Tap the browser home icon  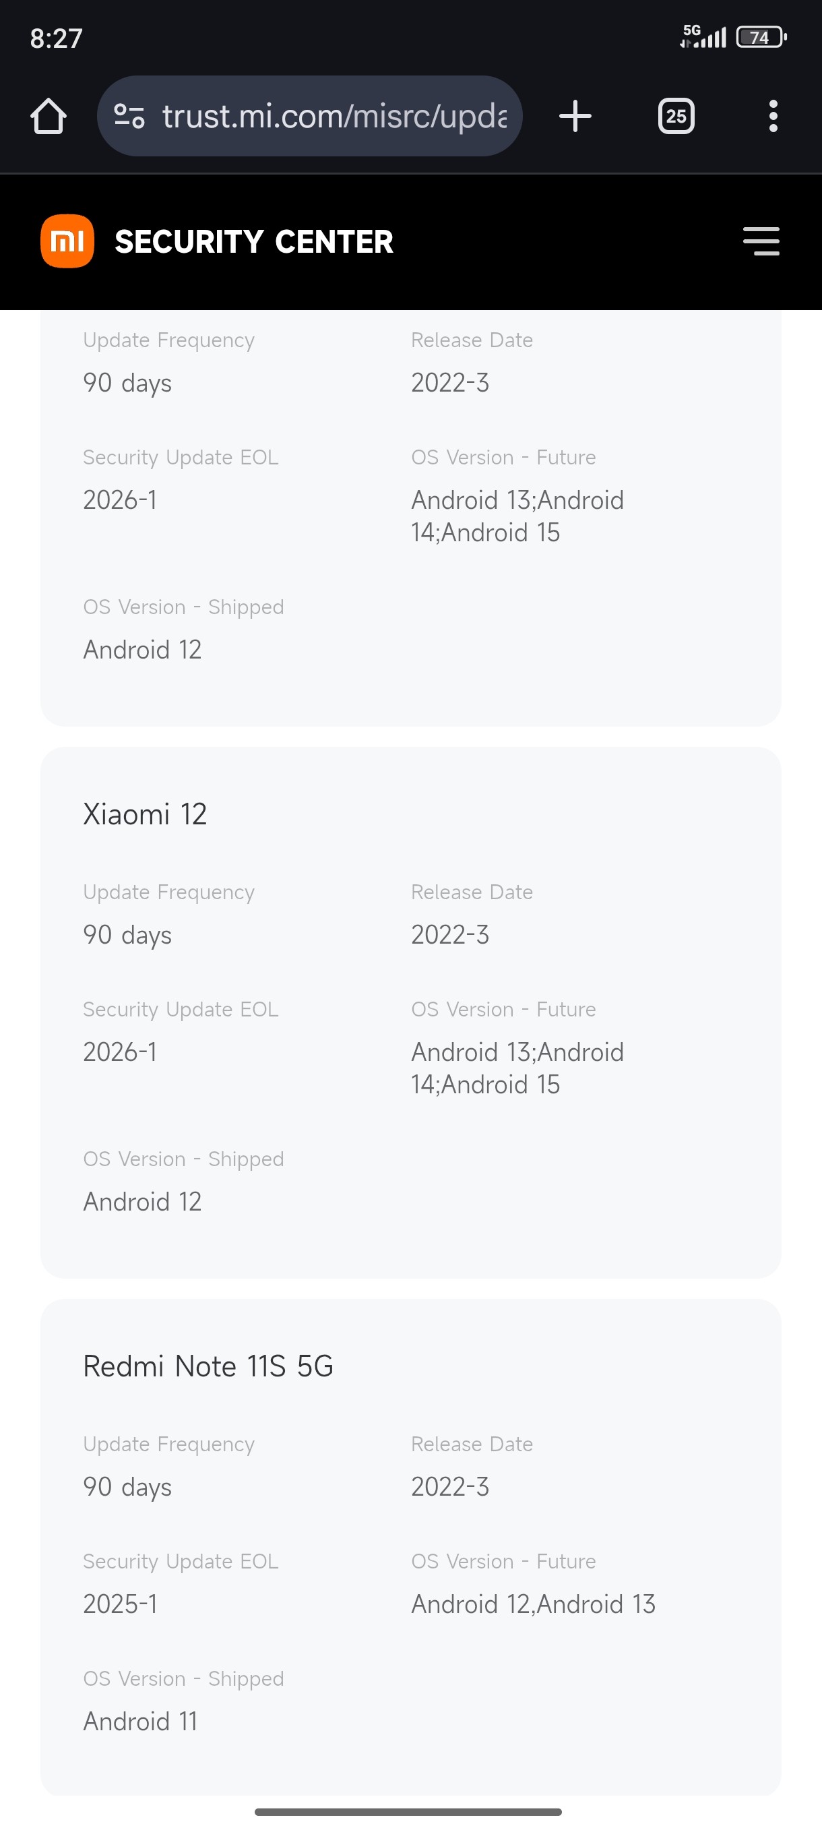49,117
